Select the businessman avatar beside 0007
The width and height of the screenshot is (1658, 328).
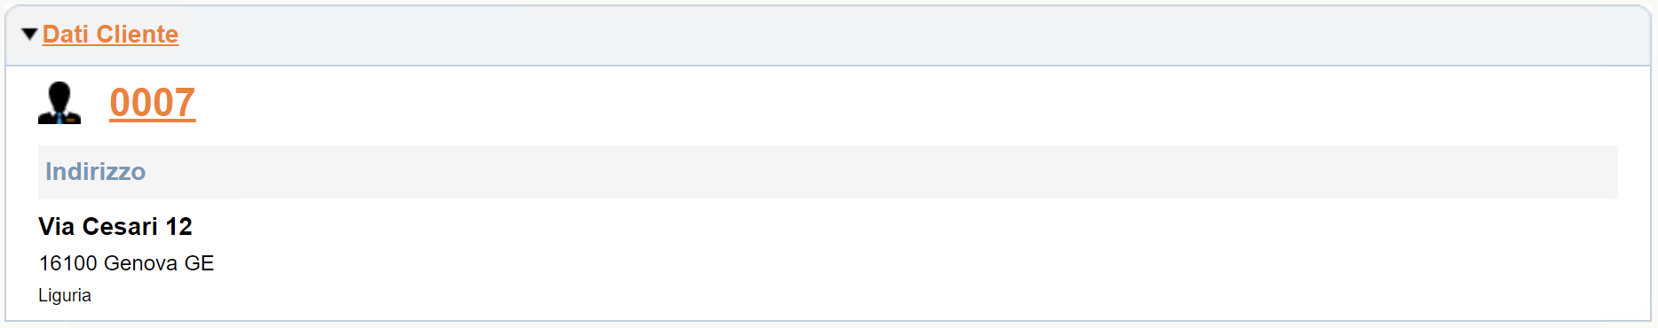(x=59, y=103)
